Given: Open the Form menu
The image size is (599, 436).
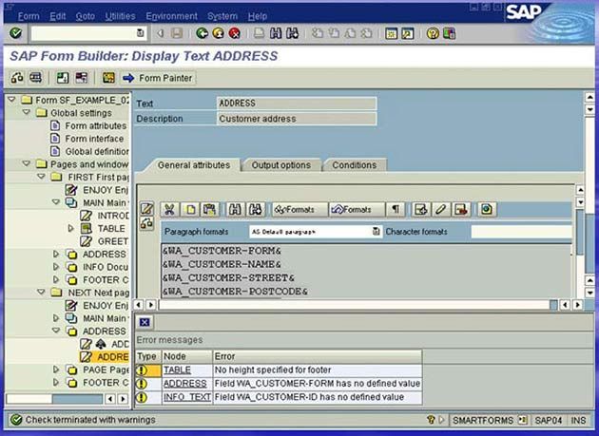Looking at the screenshot, I should point(29,16).
